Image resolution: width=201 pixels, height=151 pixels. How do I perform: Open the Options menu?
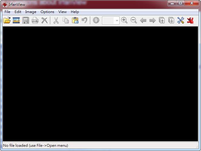[47, 12]
